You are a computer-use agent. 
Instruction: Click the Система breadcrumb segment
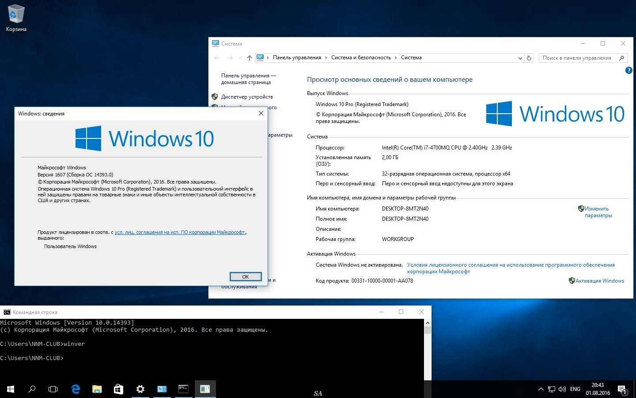pyautogui.click(x=411, y=57)
